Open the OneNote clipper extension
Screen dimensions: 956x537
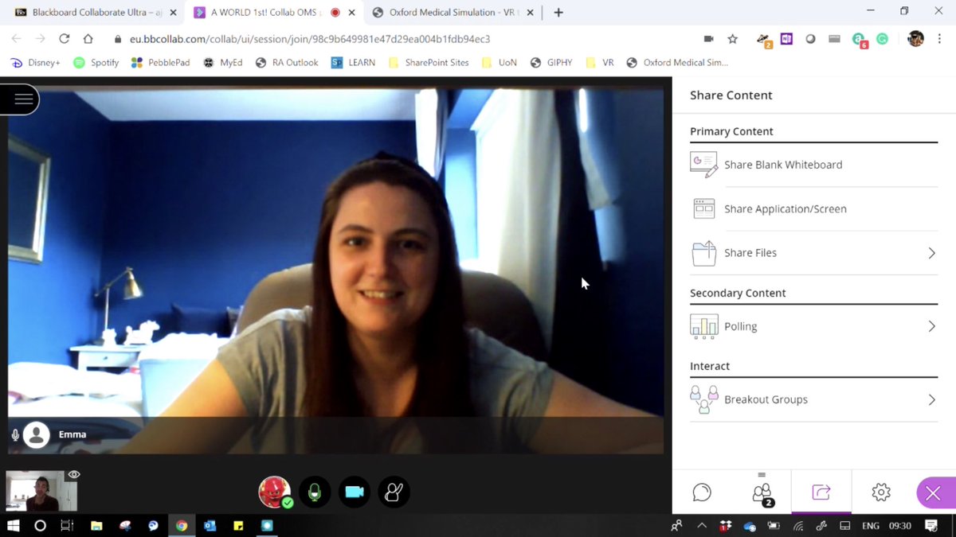point(787,39)
